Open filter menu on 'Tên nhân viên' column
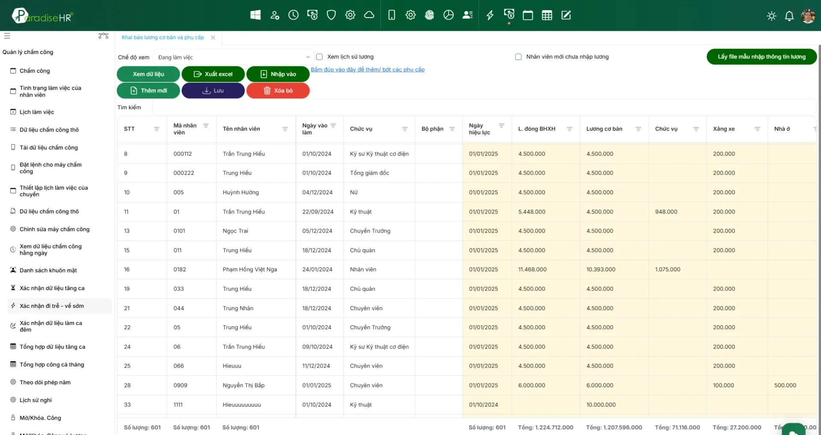 [x=285, y=129]
